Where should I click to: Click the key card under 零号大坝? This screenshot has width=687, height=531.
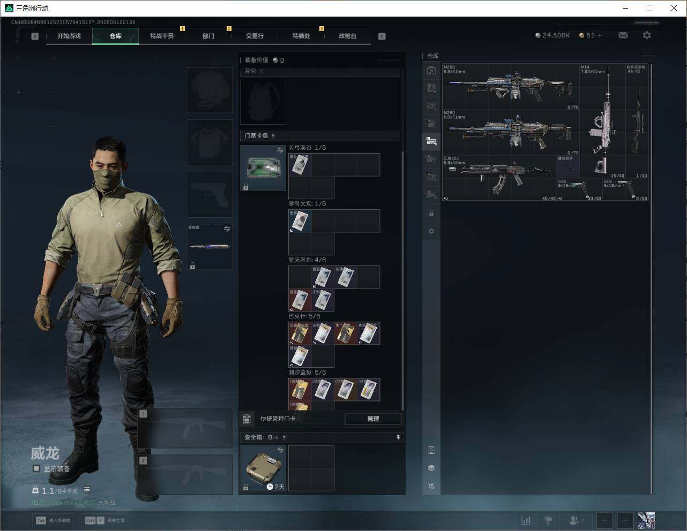300,221
